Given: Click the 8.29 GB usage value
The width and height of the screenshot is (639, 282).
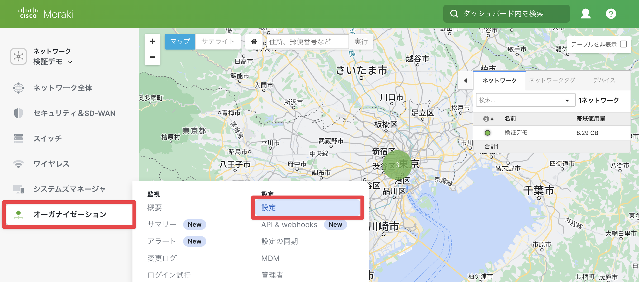Looking at the screenshot, I should tap(587, 133).
